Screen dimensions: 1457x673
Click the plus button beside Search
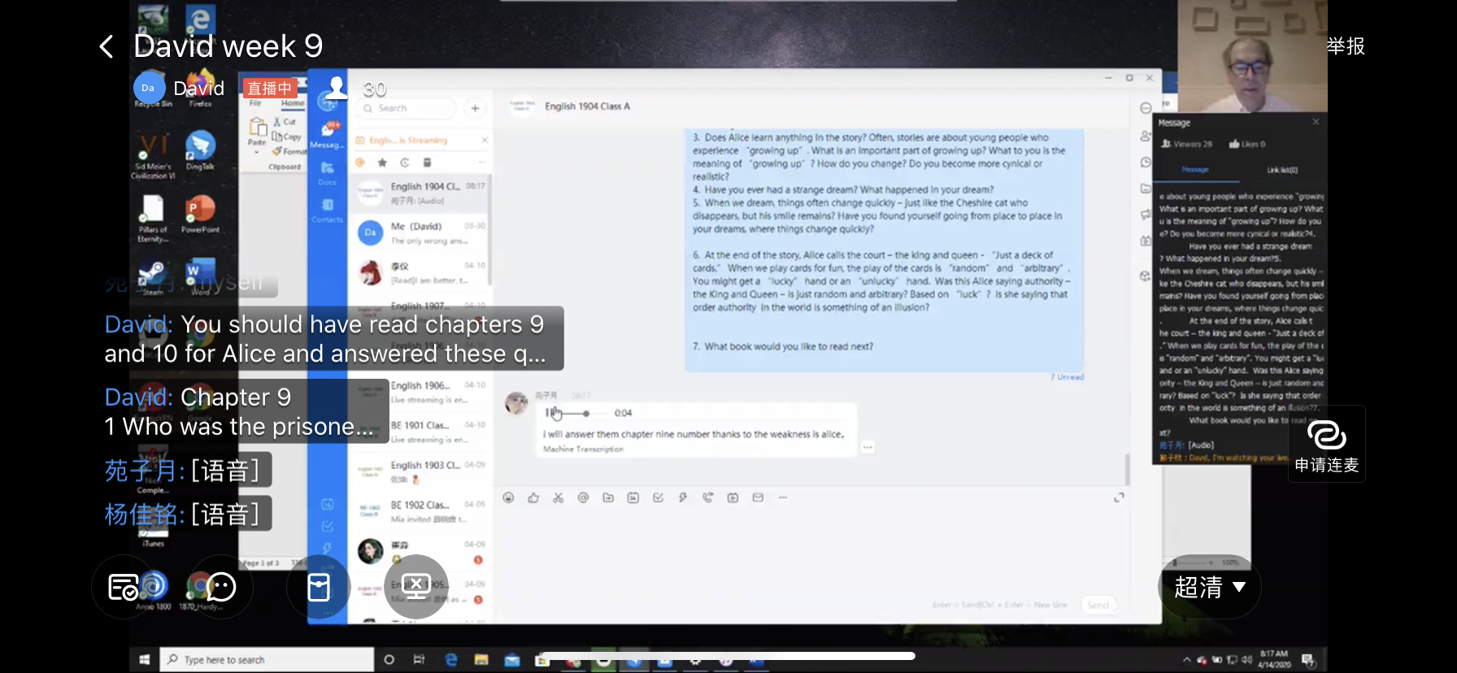tap(475, 108)
